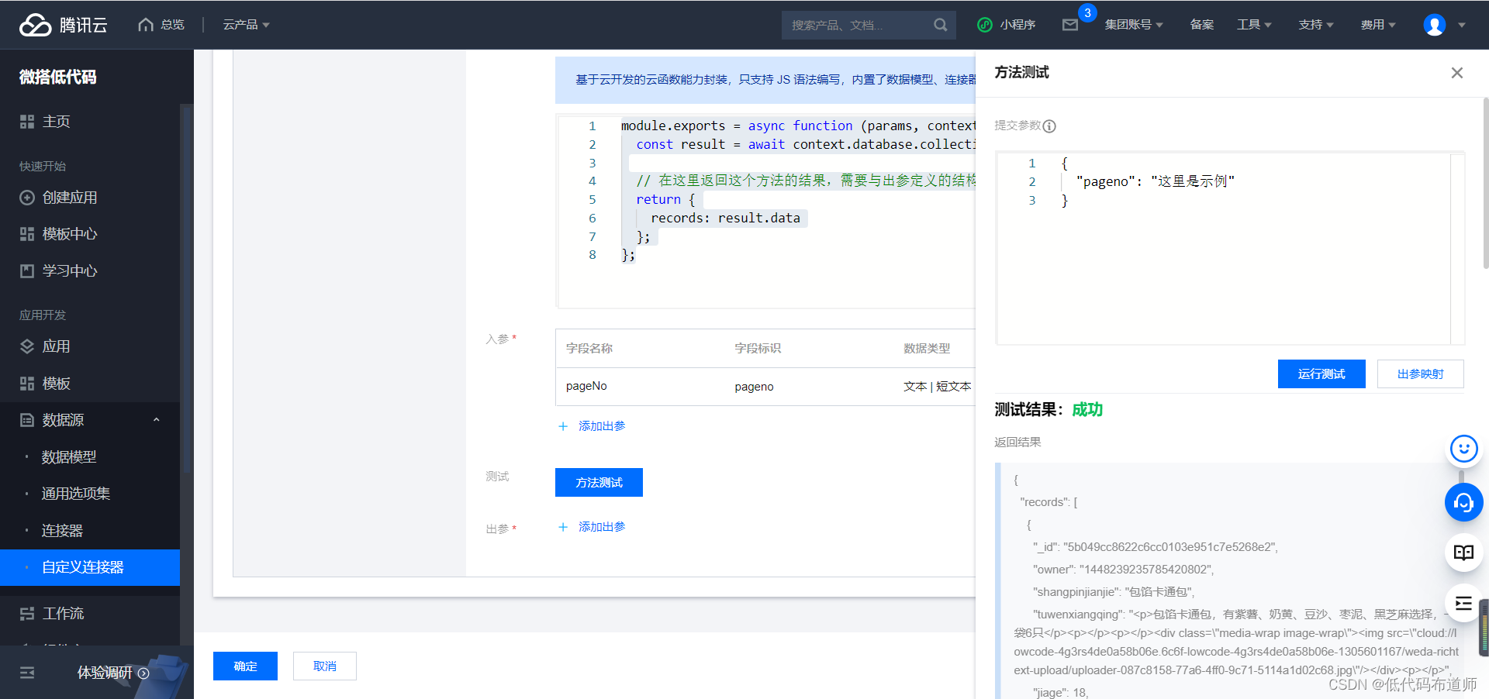This screenshot has height=699, width=1489.
Task: Click the list-indent floating menu icon
Action: 1463,604
